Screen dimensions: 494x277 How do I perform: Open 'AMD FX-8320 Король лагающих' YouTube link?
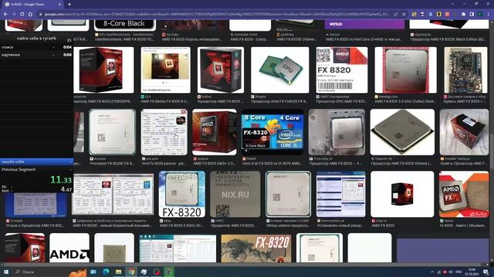[192, 39]
